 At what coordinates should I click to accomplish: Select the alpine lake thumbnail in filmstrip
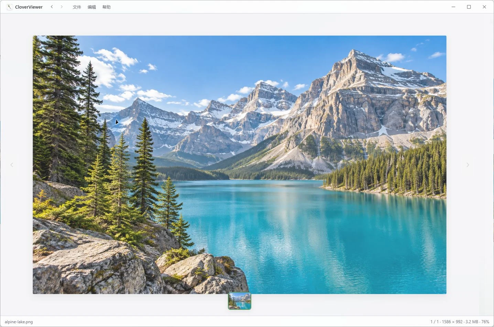240,301
